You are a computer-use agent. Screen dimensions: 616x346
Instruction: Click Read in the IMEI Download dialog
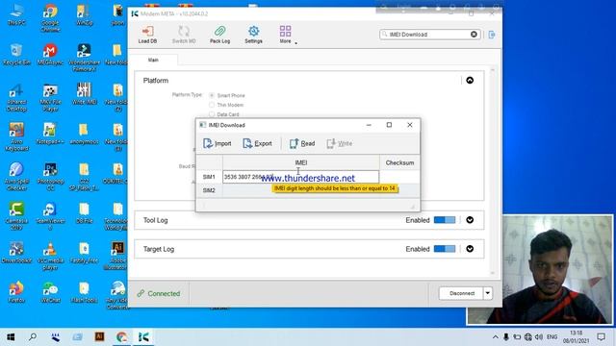pyautogui.click(x=302, y=143)
